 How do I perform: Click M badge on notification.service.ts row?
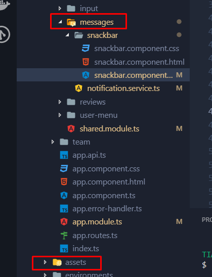tap(179, 88)
